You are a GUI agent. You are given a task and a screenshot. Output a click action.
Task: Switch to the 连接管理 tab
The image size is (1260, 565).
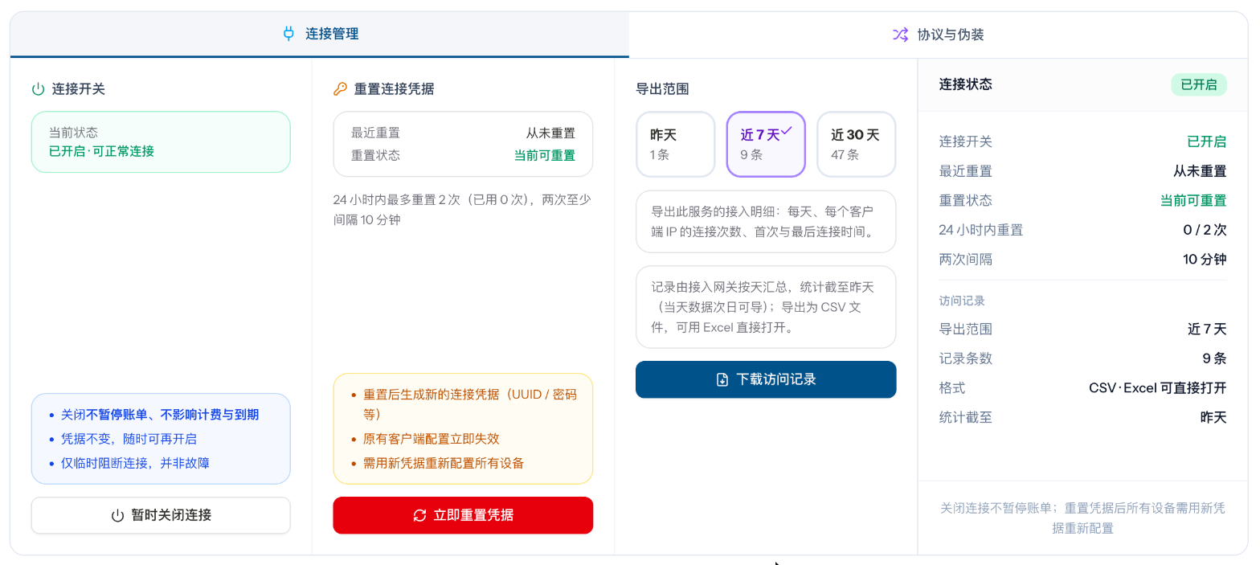320,35
